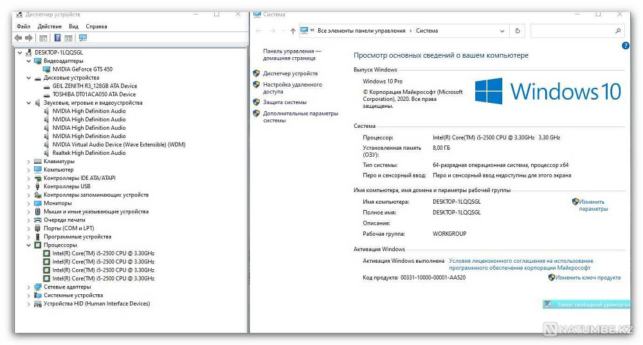The image size is (643, 345).
Task: Open the Вид menu
Action: coord(73,26)
